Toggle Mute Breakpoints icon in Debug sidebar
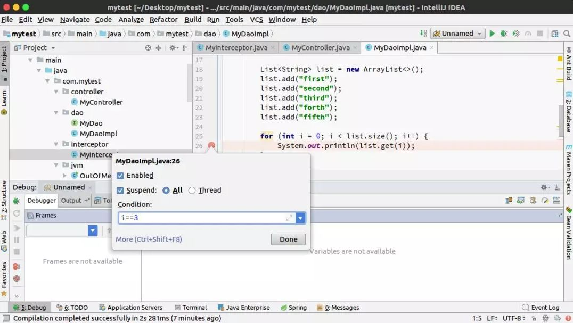 tap(17, 279)
